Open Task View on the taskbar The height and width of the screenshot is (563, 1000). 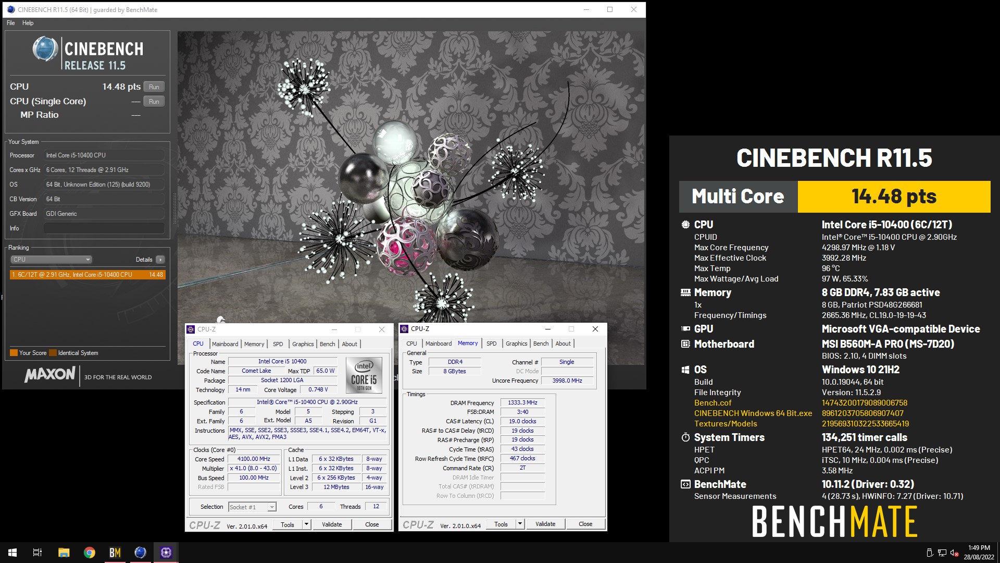[37, 553]
